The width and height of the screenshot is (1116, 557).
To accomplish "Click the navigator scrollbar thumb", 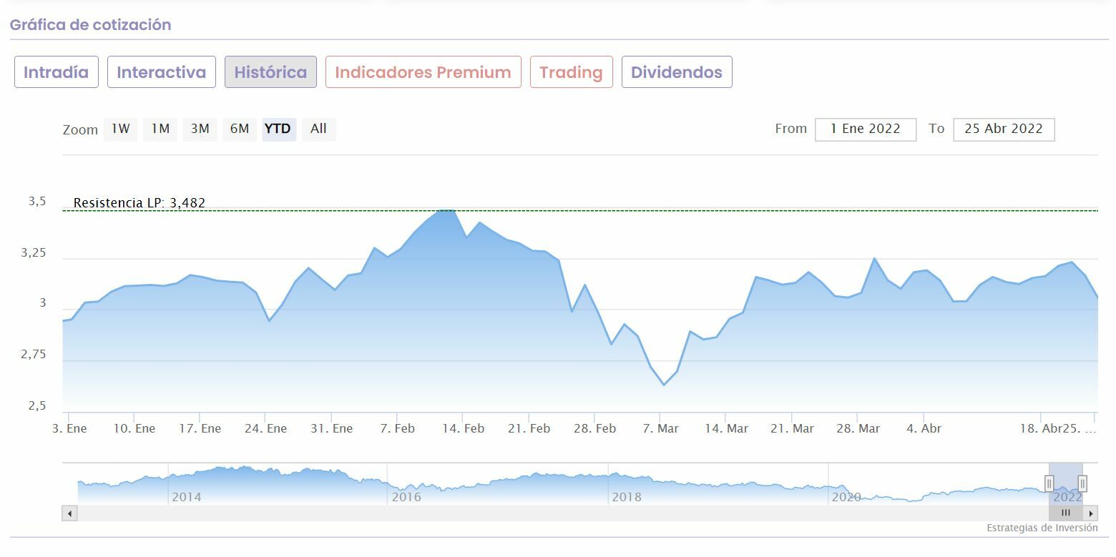I will coord(1066,513).
